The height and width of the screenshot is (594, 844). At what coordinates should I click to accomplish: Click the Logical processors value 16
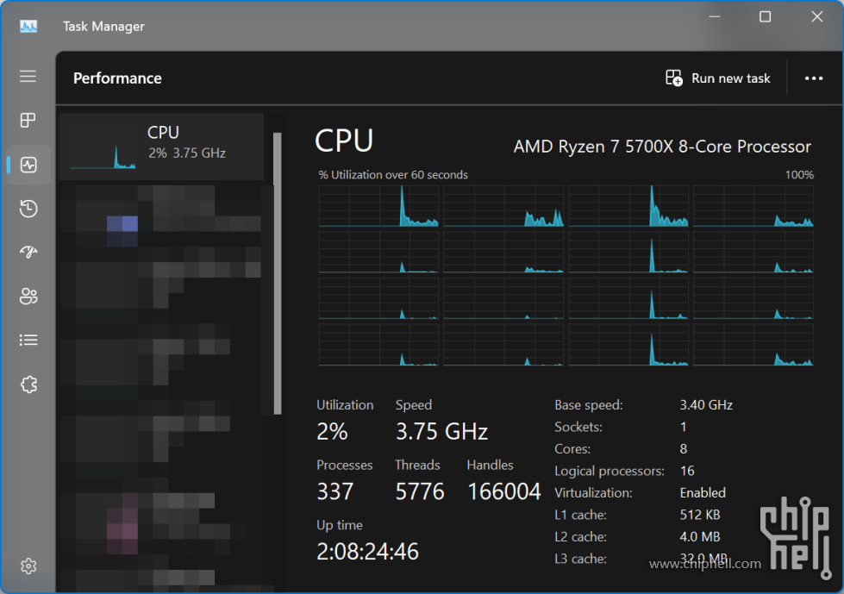click(x=687, y=471)
